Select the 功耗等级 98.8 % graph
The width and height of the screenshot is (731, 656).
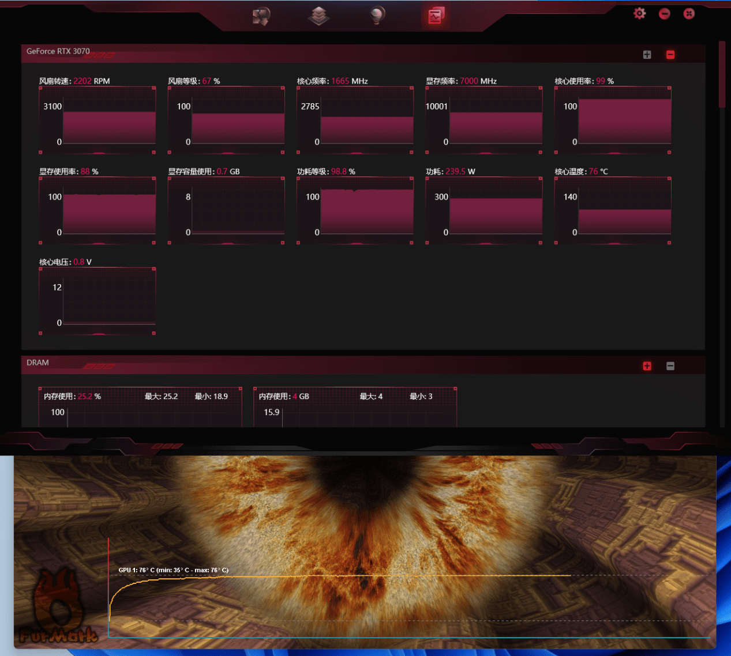355,210
